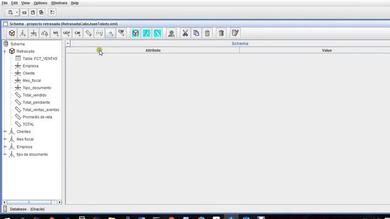The image size is (390, 219).
Task: Click the Save icon in top toolbar
Action: tap(32, 12)
